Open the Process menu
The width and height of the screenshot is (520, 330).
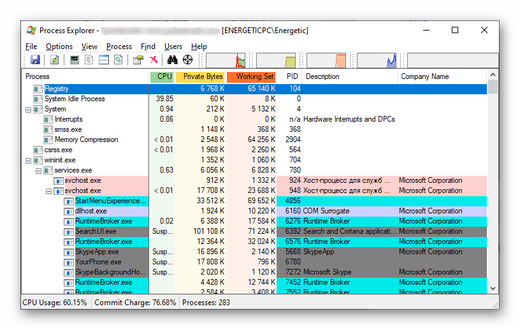click(119, 47)
